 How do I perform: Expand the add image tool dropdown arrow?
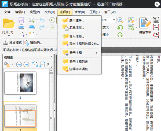pos(136,27)
